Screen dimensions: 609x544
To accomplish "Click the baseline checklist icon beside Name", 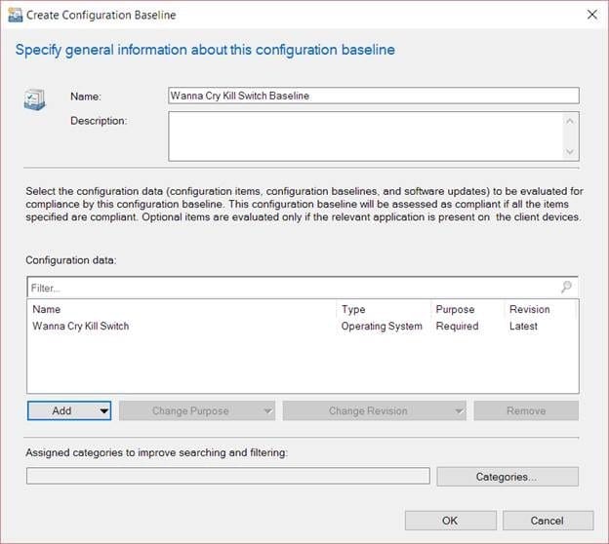I will [x=34, y=99].
